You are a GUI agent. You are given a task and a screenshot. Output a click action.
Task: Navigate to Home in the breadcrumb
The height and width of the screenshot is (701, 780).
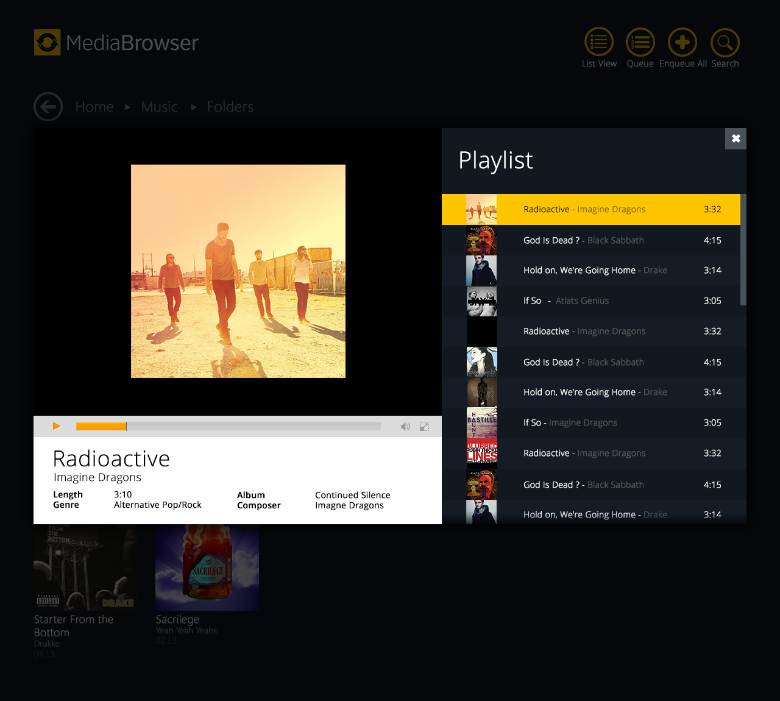pos(94,107)
